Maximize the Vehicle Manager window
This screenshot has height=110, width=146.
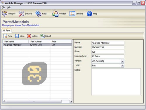[139, 3]
